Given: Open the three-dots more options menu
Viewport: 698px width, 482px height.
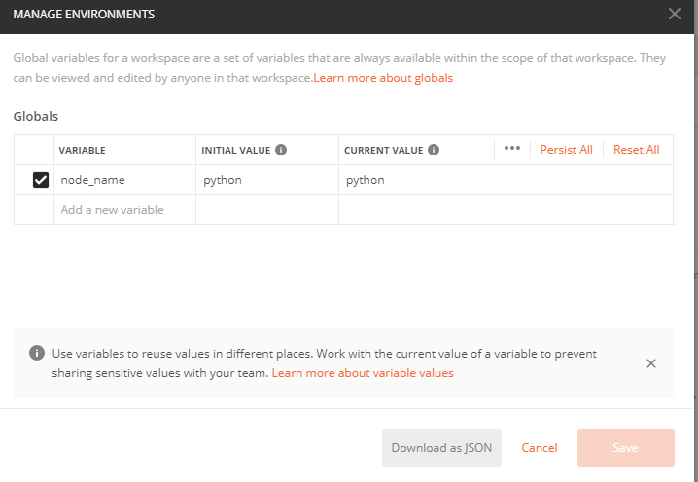Looking at the screenshot, I should 512,149.
